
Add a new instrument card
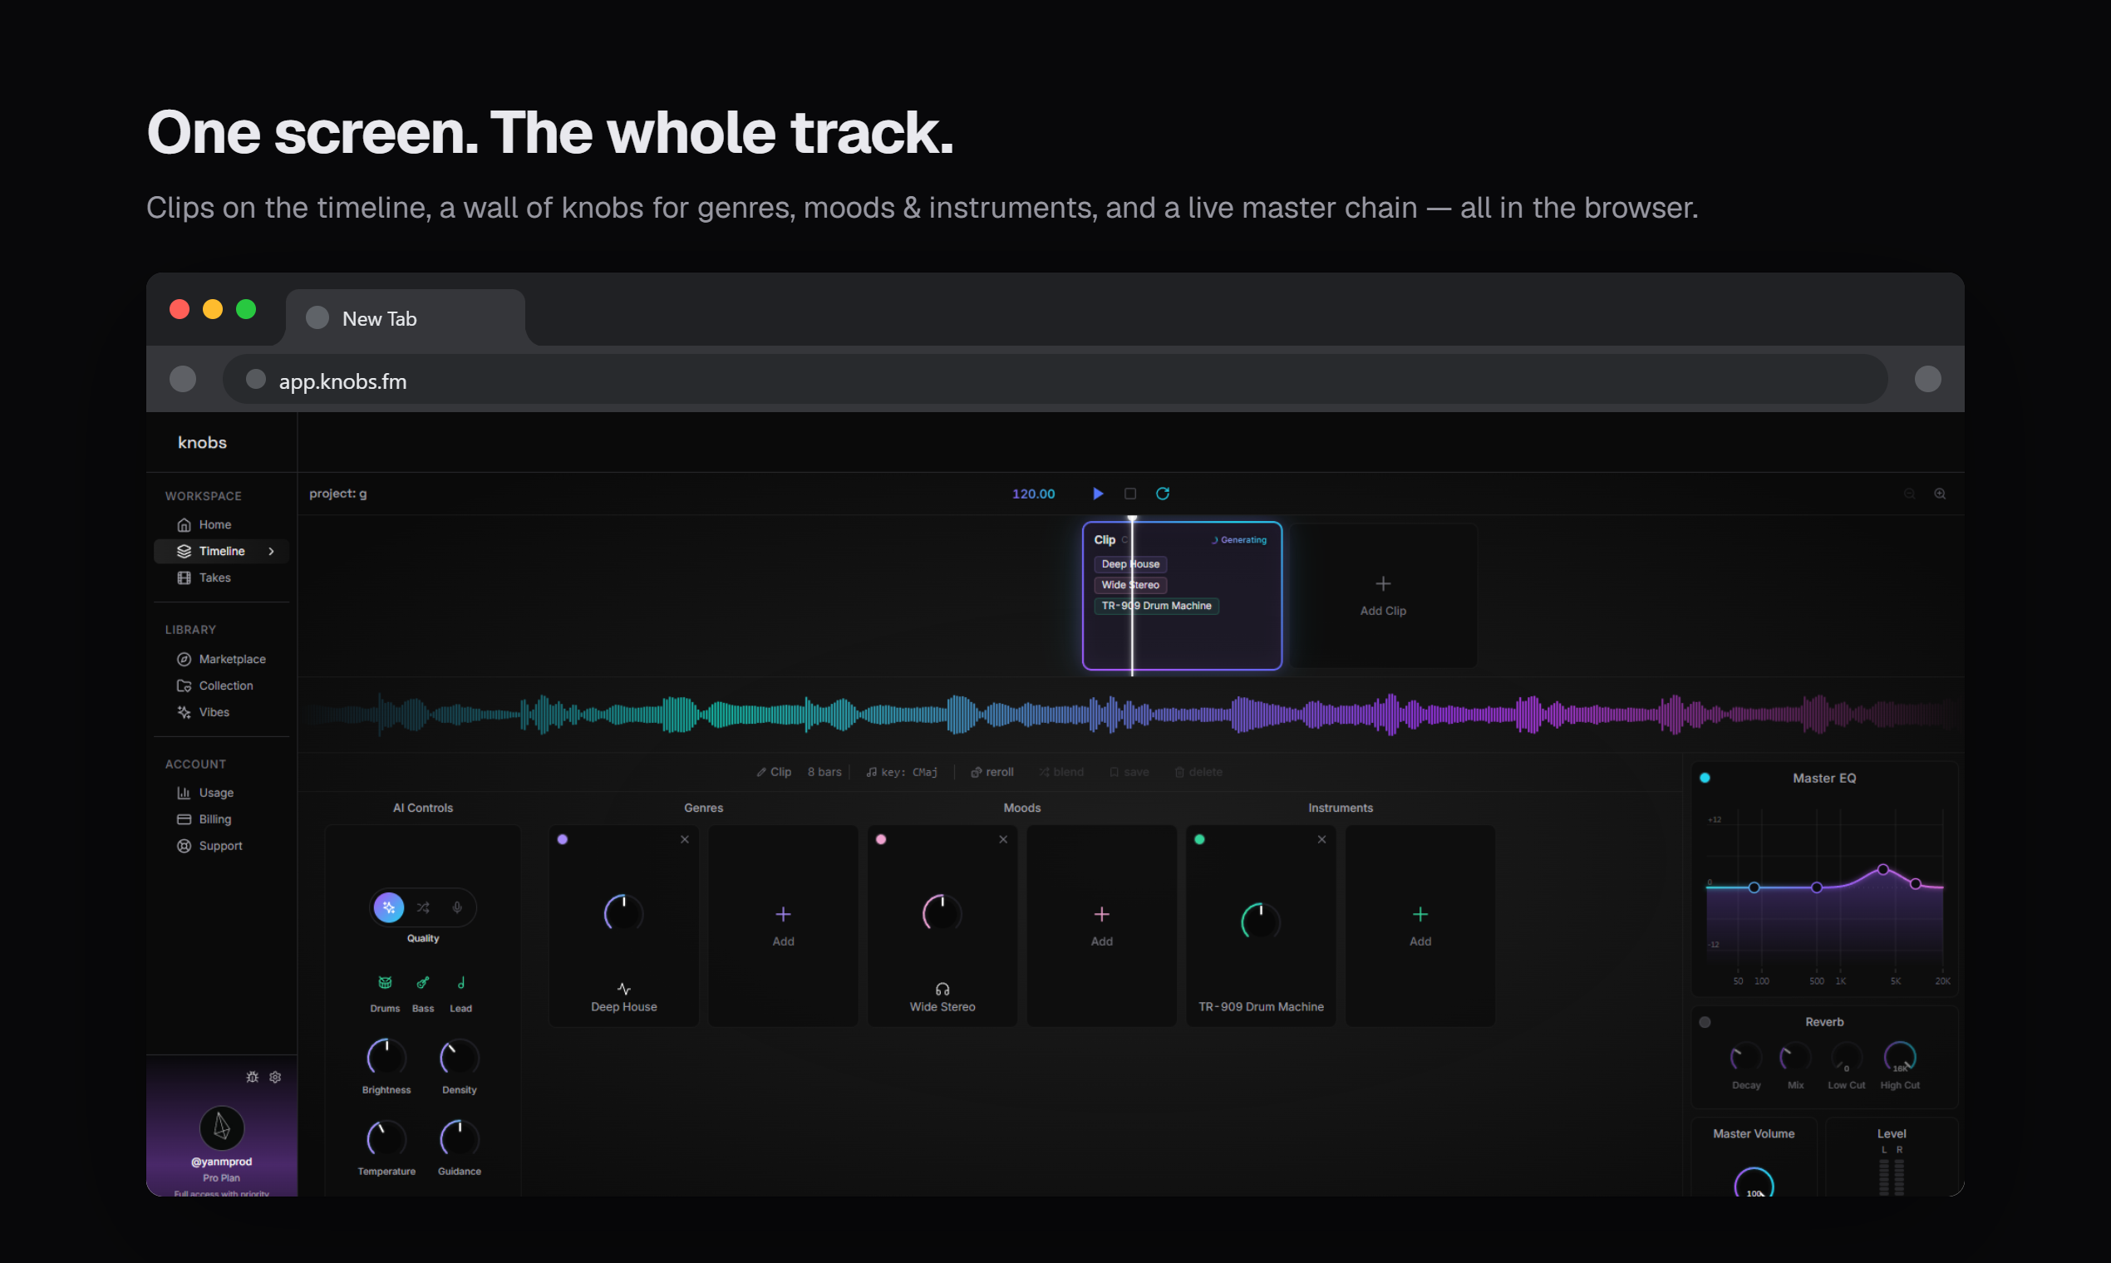point(1420,925)
